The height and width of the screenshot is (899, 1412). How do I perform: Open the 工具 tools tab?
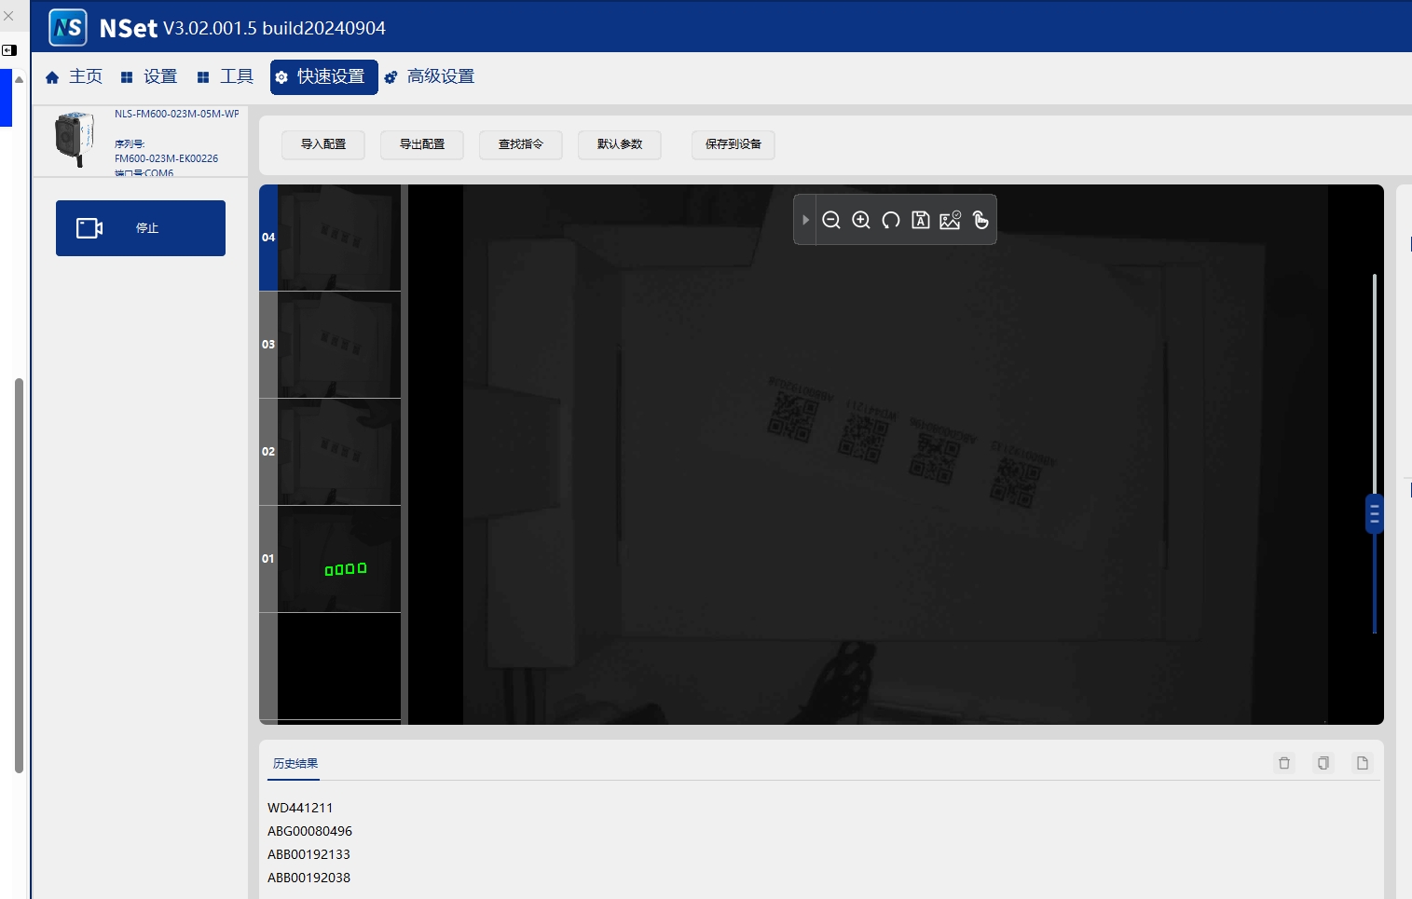pyautogui.click(x=226, y=76)
